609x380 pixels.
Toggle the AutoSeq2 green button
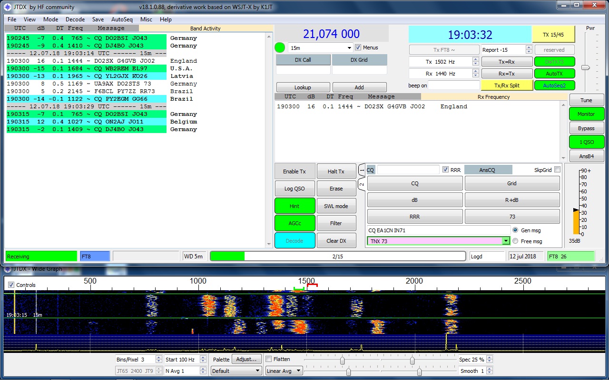pyautogui.click(x=554, y=85)
